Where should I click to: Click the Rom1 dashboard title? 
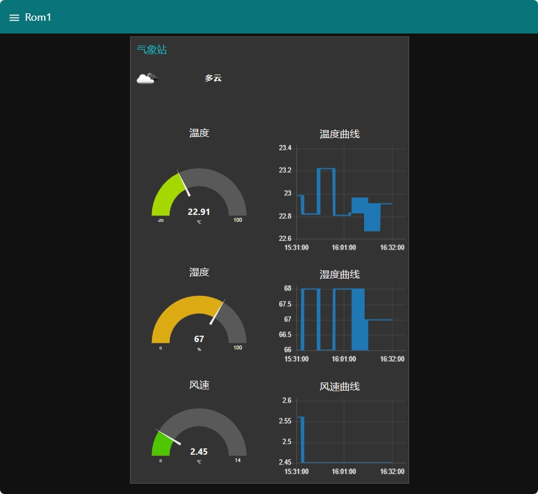(x=38, y=17)
